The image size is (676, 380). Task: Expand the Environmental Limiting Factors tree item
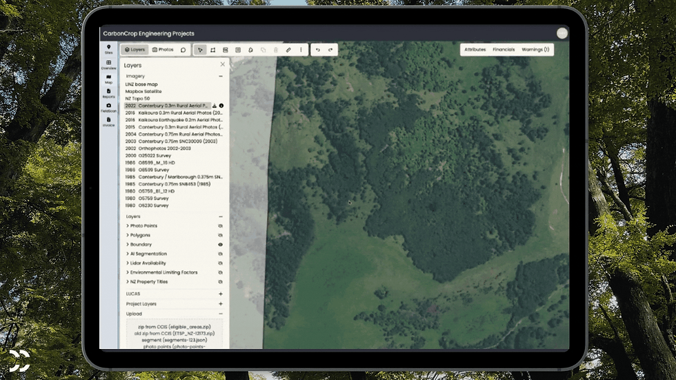[x=128, y=272]
